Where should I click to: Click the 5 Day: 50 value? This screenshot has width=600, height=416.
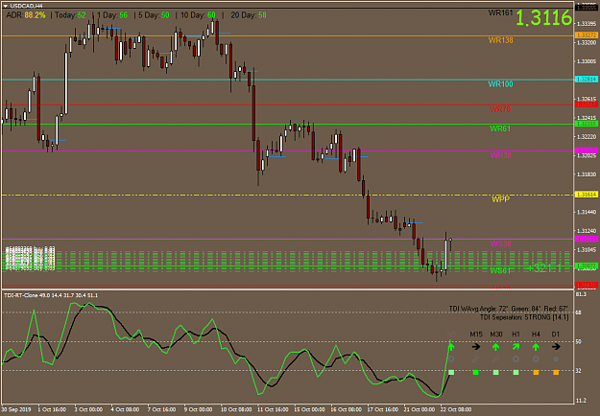(x=154, y=15)
